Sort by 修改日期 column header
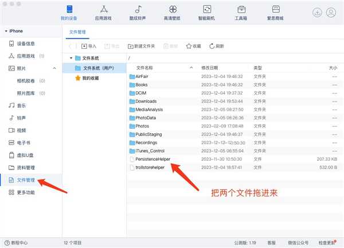Screen dimensions: 344x248 pos(209,68)
